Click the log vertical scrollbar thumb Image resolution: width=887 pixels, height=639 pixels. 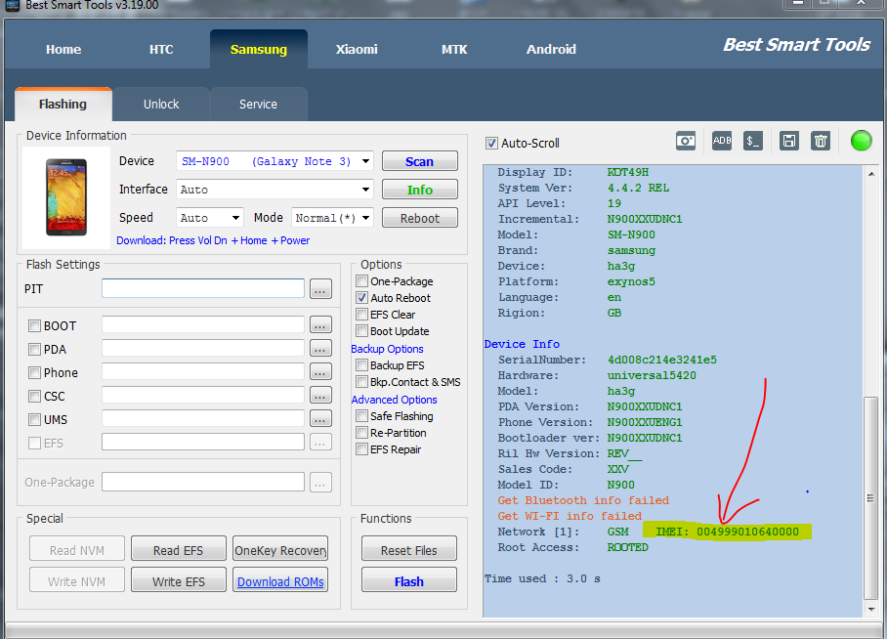coord(871,498)
